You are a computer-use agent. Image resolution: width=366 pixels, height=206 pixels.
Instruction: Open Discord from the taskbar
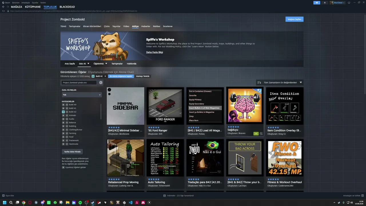42,203
